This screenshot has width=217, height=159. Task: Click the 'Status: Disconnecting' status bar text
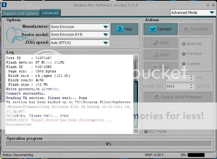pyautogui.click(x=18, y=155)
